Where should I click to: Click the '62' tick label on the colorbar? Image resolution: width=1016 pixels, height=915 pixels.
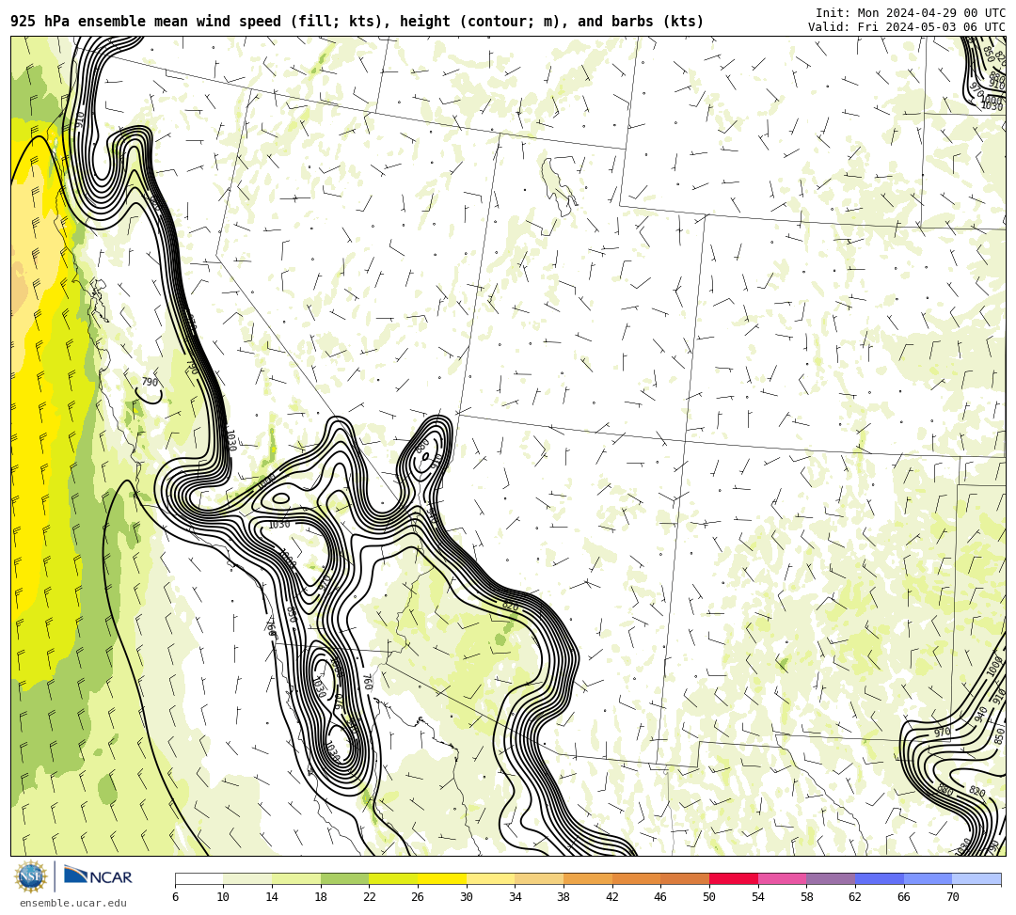click(855, 897)
